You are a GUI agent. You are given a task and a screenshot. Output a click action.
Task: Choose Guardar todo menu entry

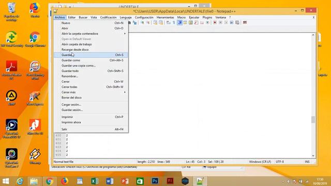(x=91, y=71)
